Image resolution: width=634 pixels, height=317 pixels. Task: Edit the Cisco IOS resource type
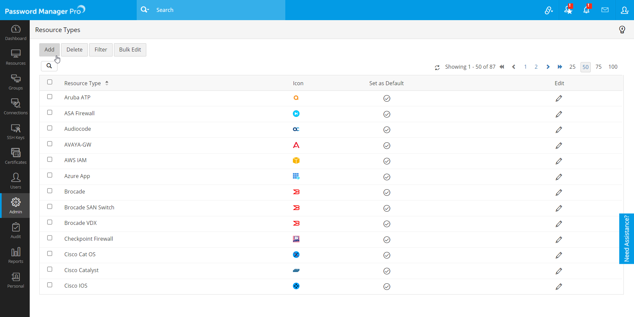click(x=559, y=287)
